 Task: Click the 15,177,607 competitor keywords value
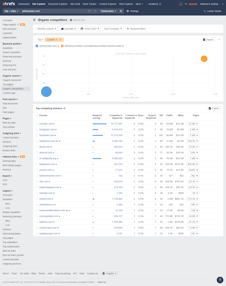[117, 124]
